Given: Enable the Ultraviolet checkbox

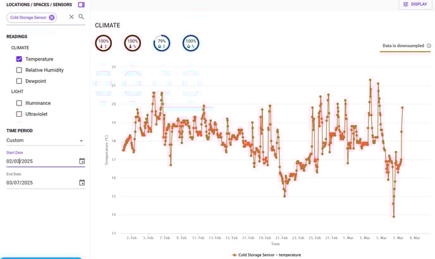Looking at the screenshot, I should point(19,114).
